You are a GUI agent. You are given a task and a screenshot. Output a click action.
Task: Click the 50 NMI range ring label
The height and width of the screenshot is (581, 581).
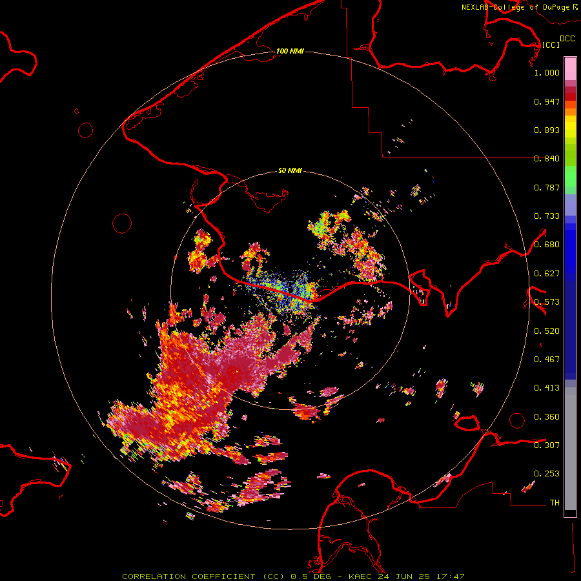(x=290, y=170)
